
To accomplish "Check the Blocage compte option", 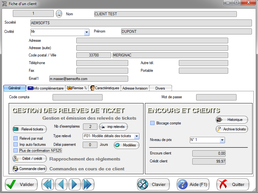I will 153,123.
